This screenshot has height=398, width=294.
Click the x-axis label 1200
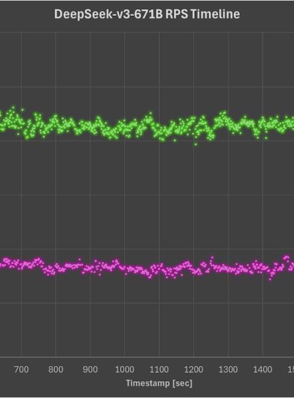point(194,369)
